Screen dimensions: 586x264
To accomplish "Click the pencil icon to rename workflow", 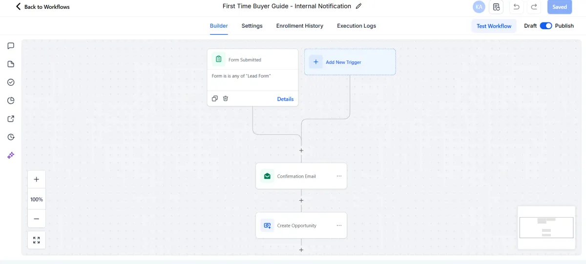I will point(359,6).
